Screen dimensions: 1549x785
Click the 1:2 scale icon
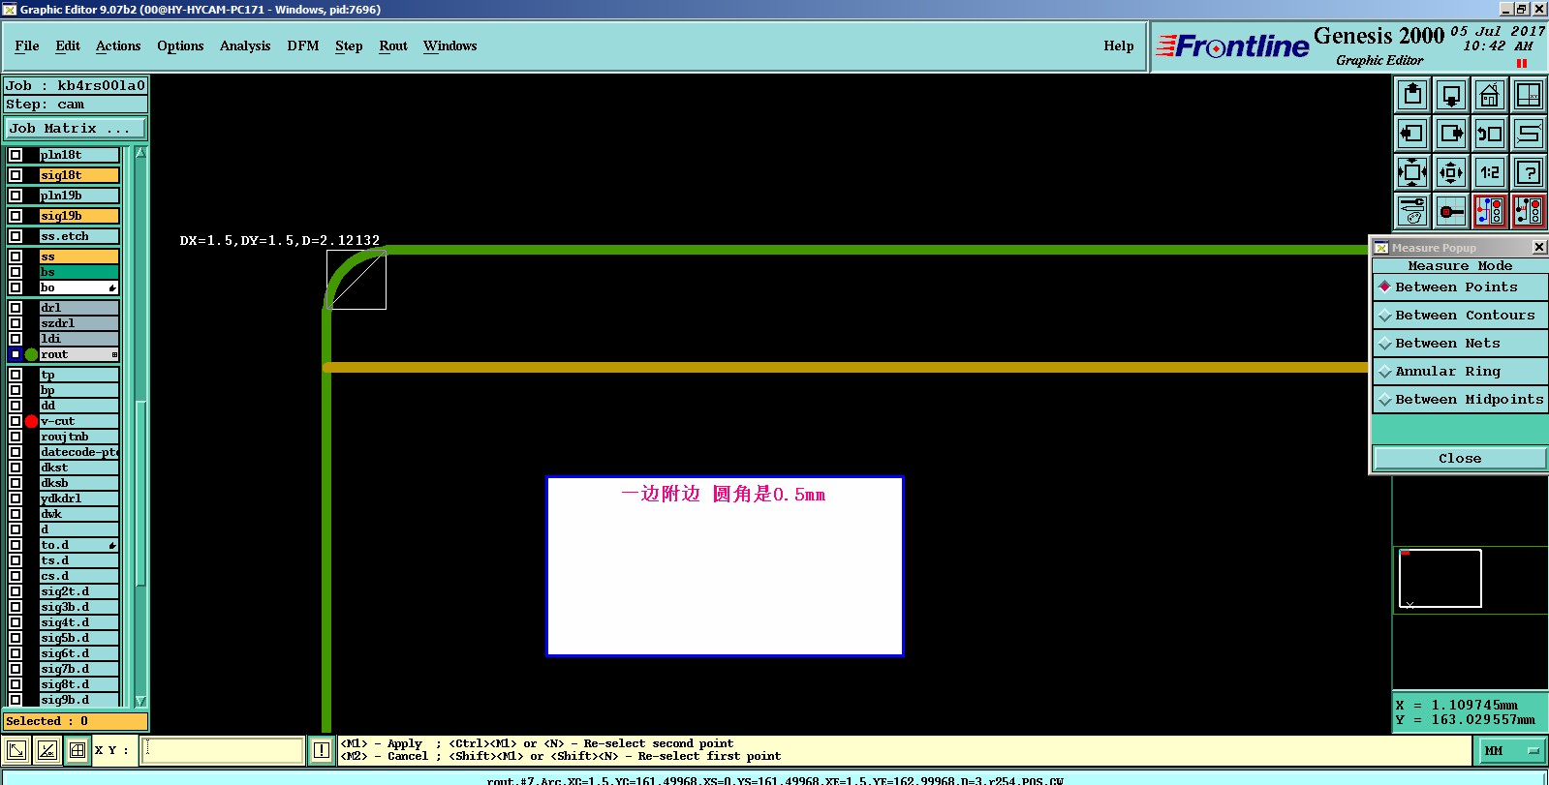1490,172
